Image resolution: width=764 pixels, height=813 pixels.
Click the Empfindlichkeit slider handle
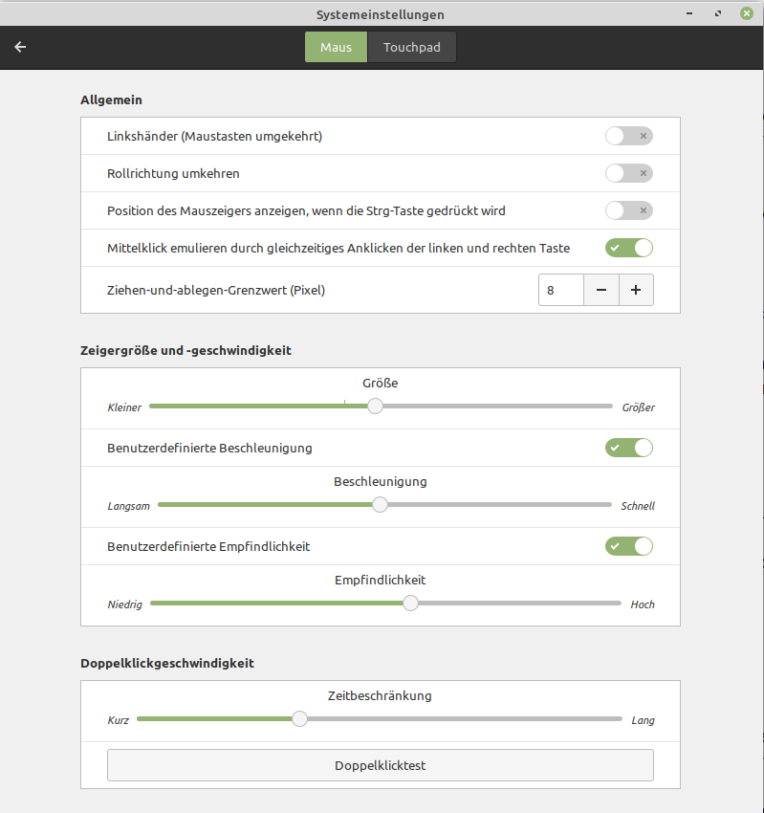tap(410, 603)
